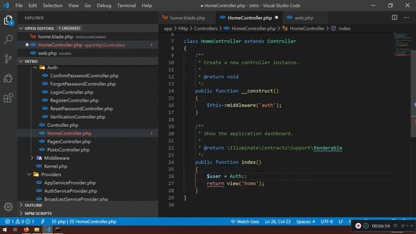Select the HomeController.php editor tab
The width and height of the screenshot is (416, 234).
tap(250, 18)
